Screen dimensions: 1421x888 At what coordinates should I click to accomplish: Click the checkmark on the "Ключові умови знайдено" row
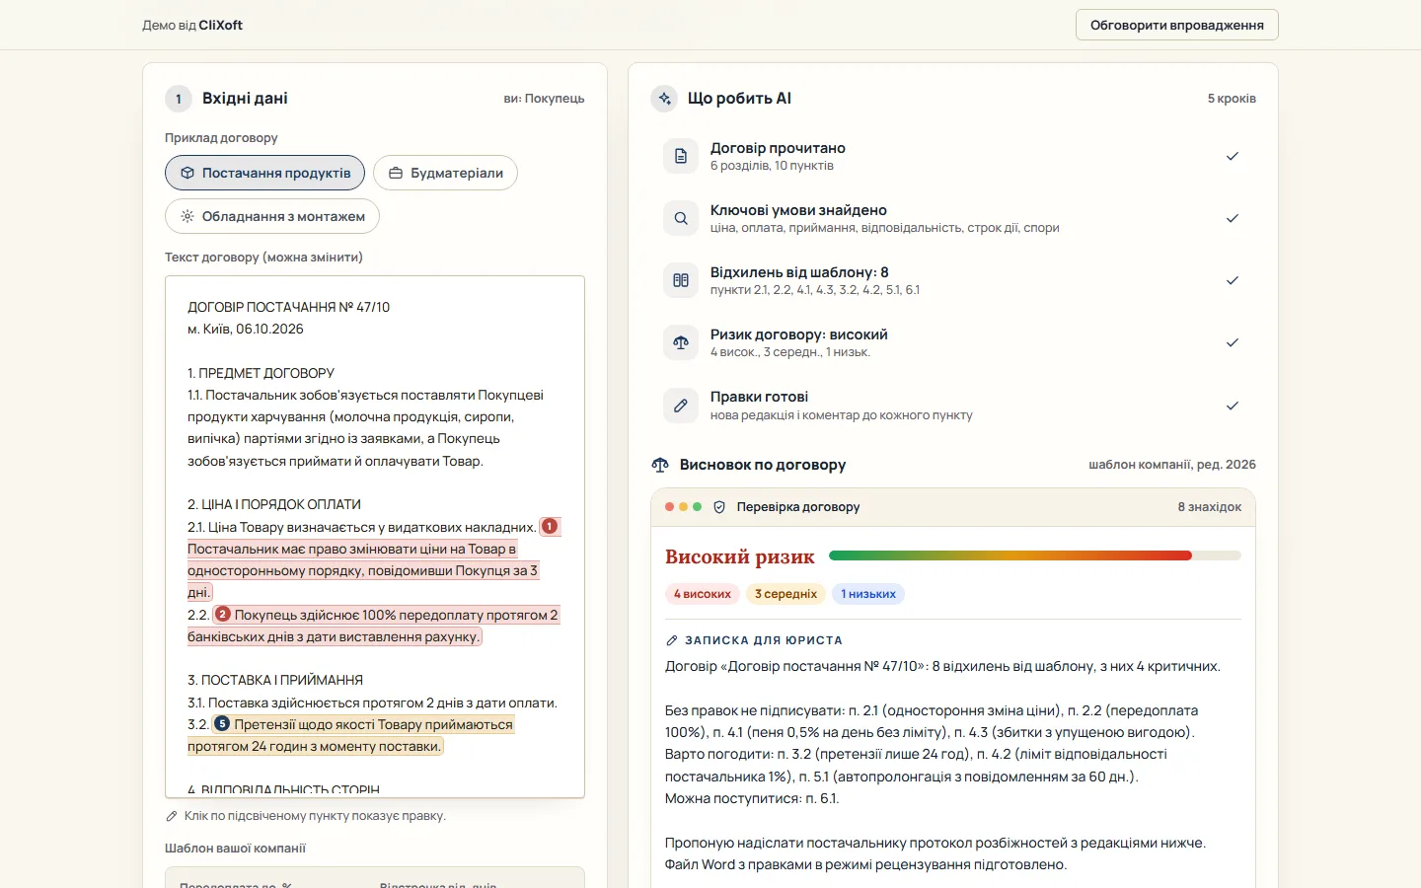pos(1233,218)
